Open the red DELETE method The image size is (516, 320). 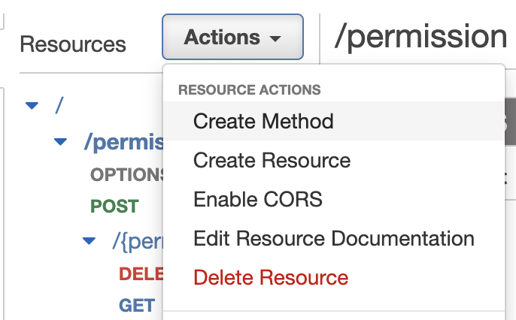click(141, 274)
